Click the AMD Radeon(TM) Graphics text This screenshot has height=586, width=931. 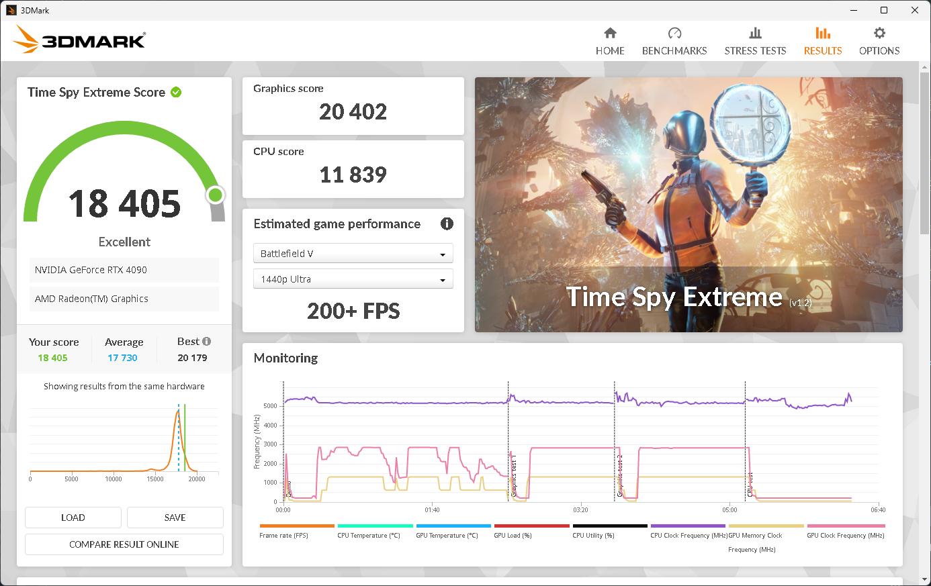click(91, 299)
